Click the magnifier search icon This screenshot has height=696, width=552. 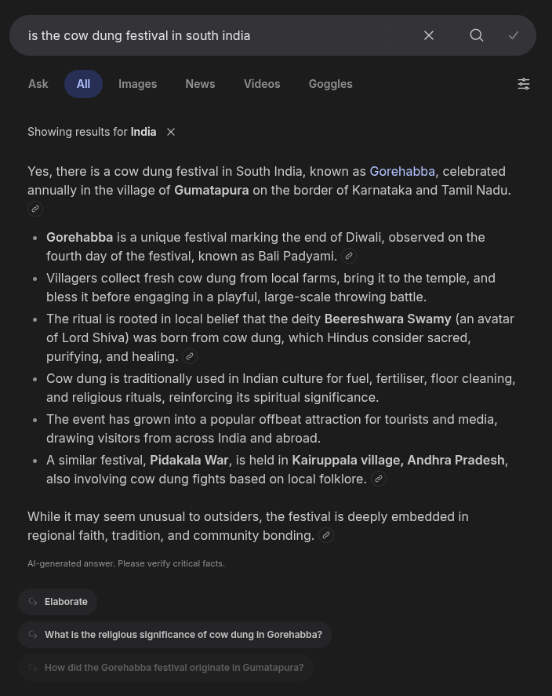(x=477, y=35)
